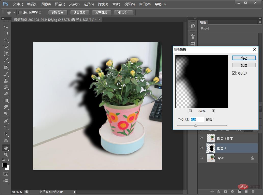The image size is (263, 195).
Task: Swap foreground and background colors
Action: coord(8,160)
